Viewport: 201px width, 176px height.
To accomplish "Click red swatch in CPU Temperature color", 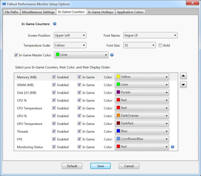I will pos(118,108).
